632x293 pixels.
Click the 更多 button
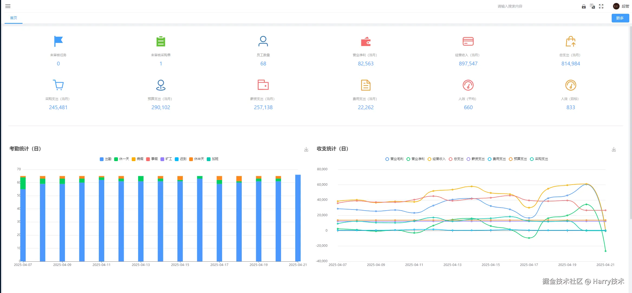[x=620, y=18]
